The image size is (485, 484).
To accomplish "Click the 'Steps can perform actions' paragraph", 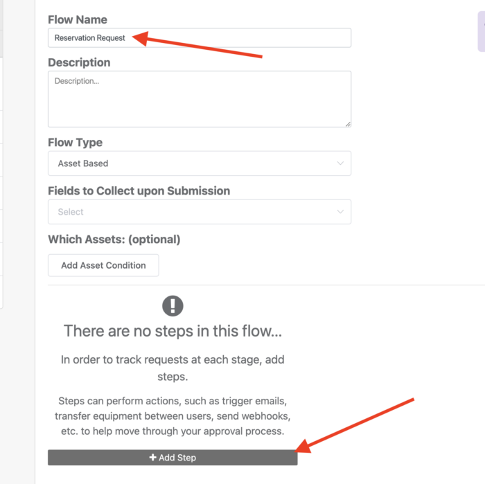I will click(x=173, y=415).
